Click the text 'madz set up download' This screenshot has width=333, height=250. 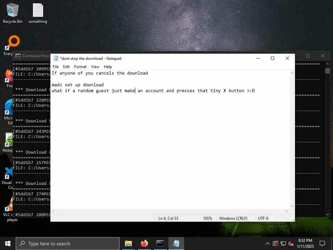(78, 85)
